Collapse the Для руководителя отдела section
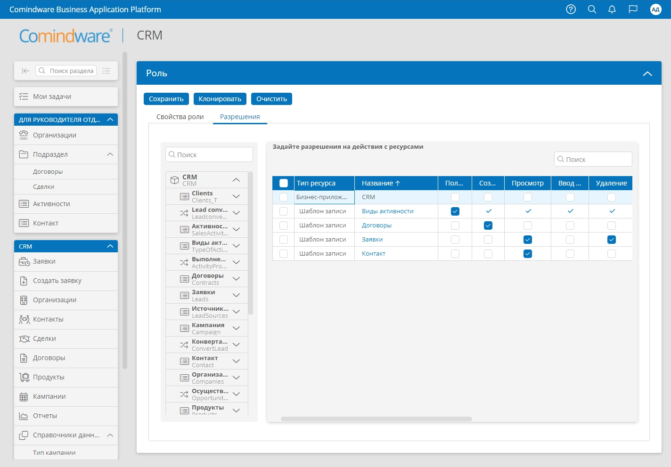 tap(110, 120)
